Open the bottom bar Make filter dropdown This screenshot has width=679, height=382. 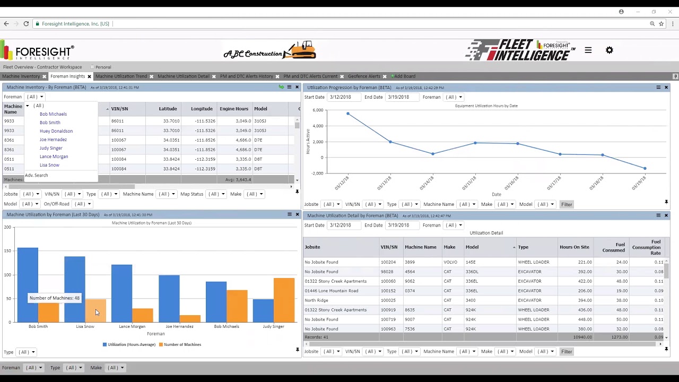pos(116,368)
